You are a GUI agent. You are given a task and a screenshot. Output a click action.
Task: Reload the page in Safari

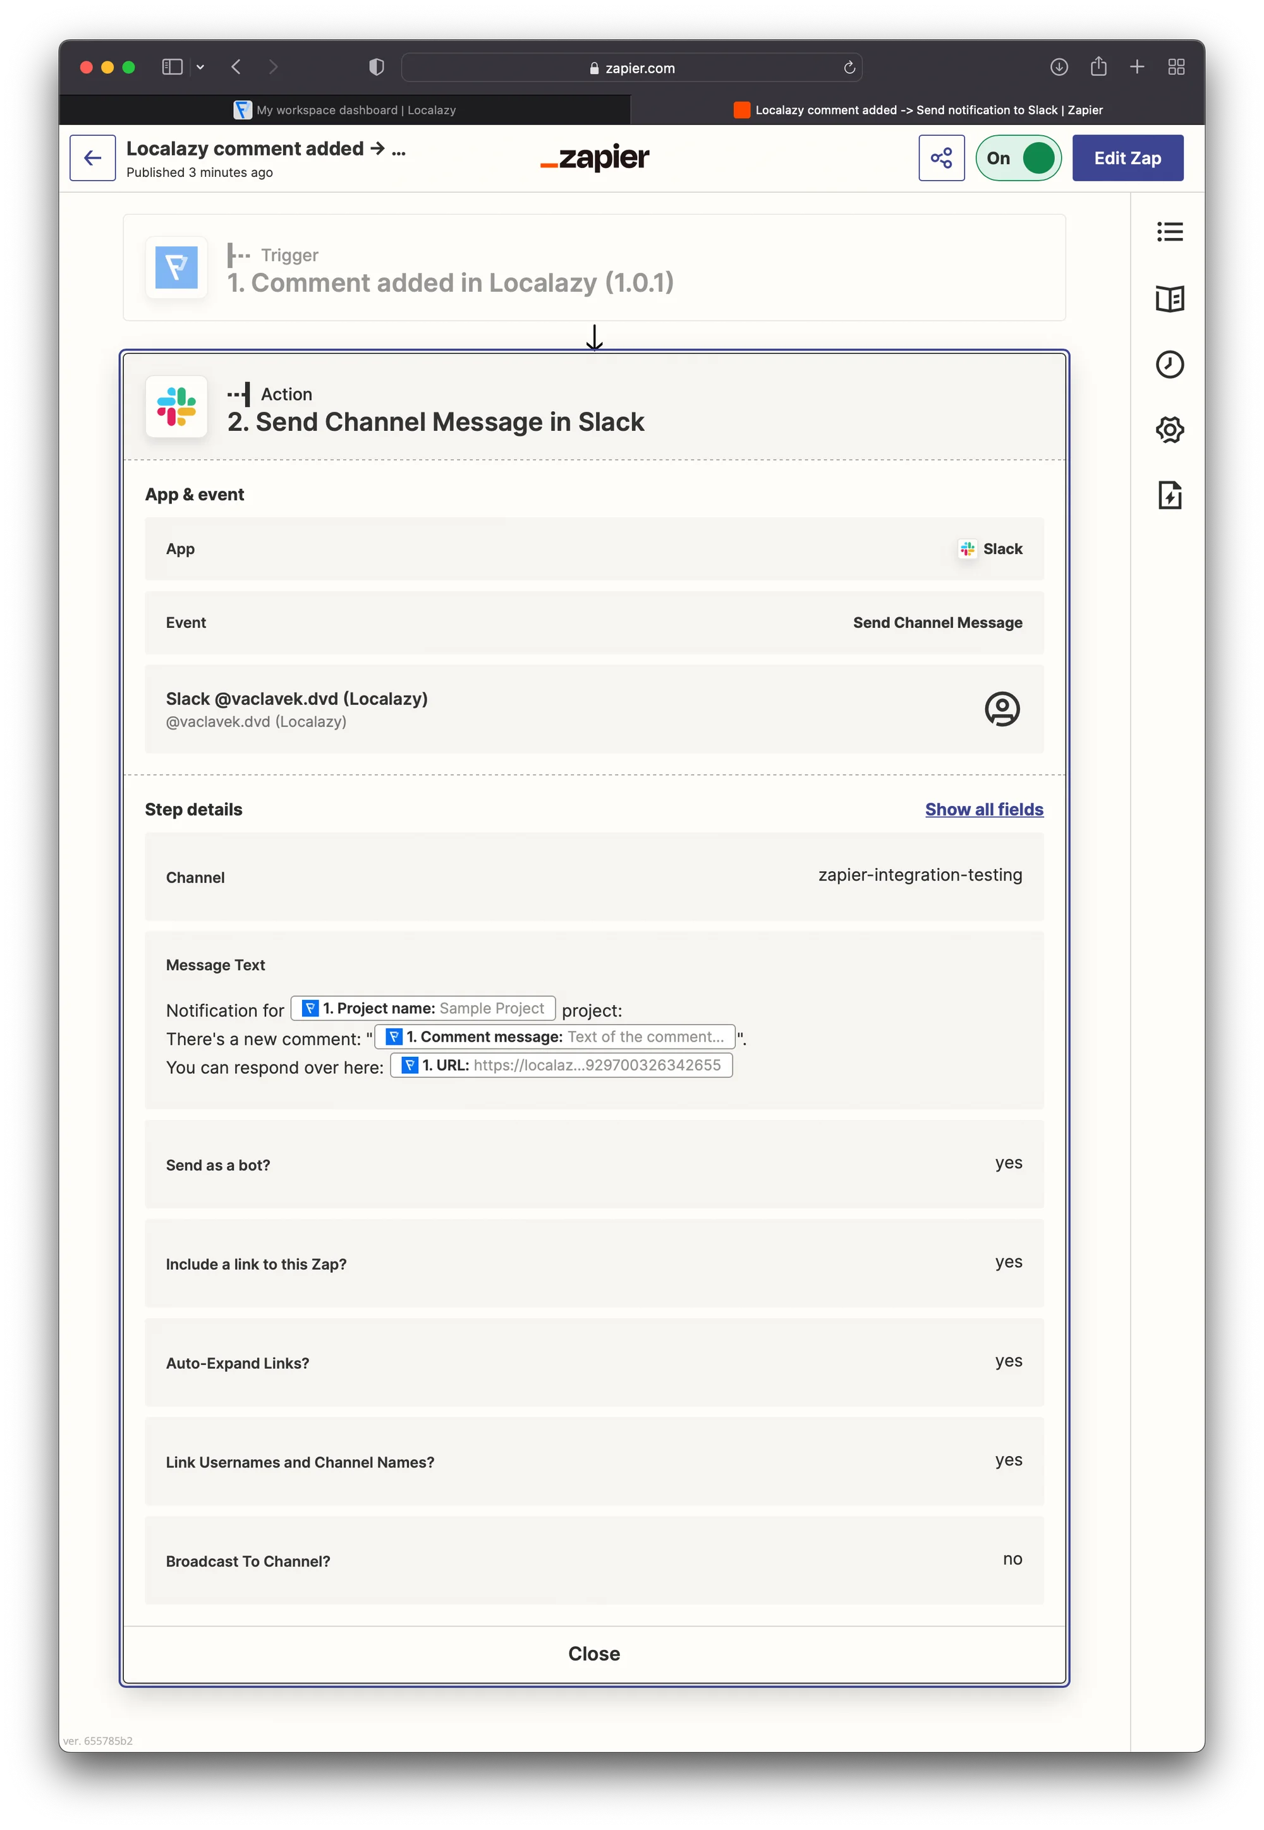point(849,68)
